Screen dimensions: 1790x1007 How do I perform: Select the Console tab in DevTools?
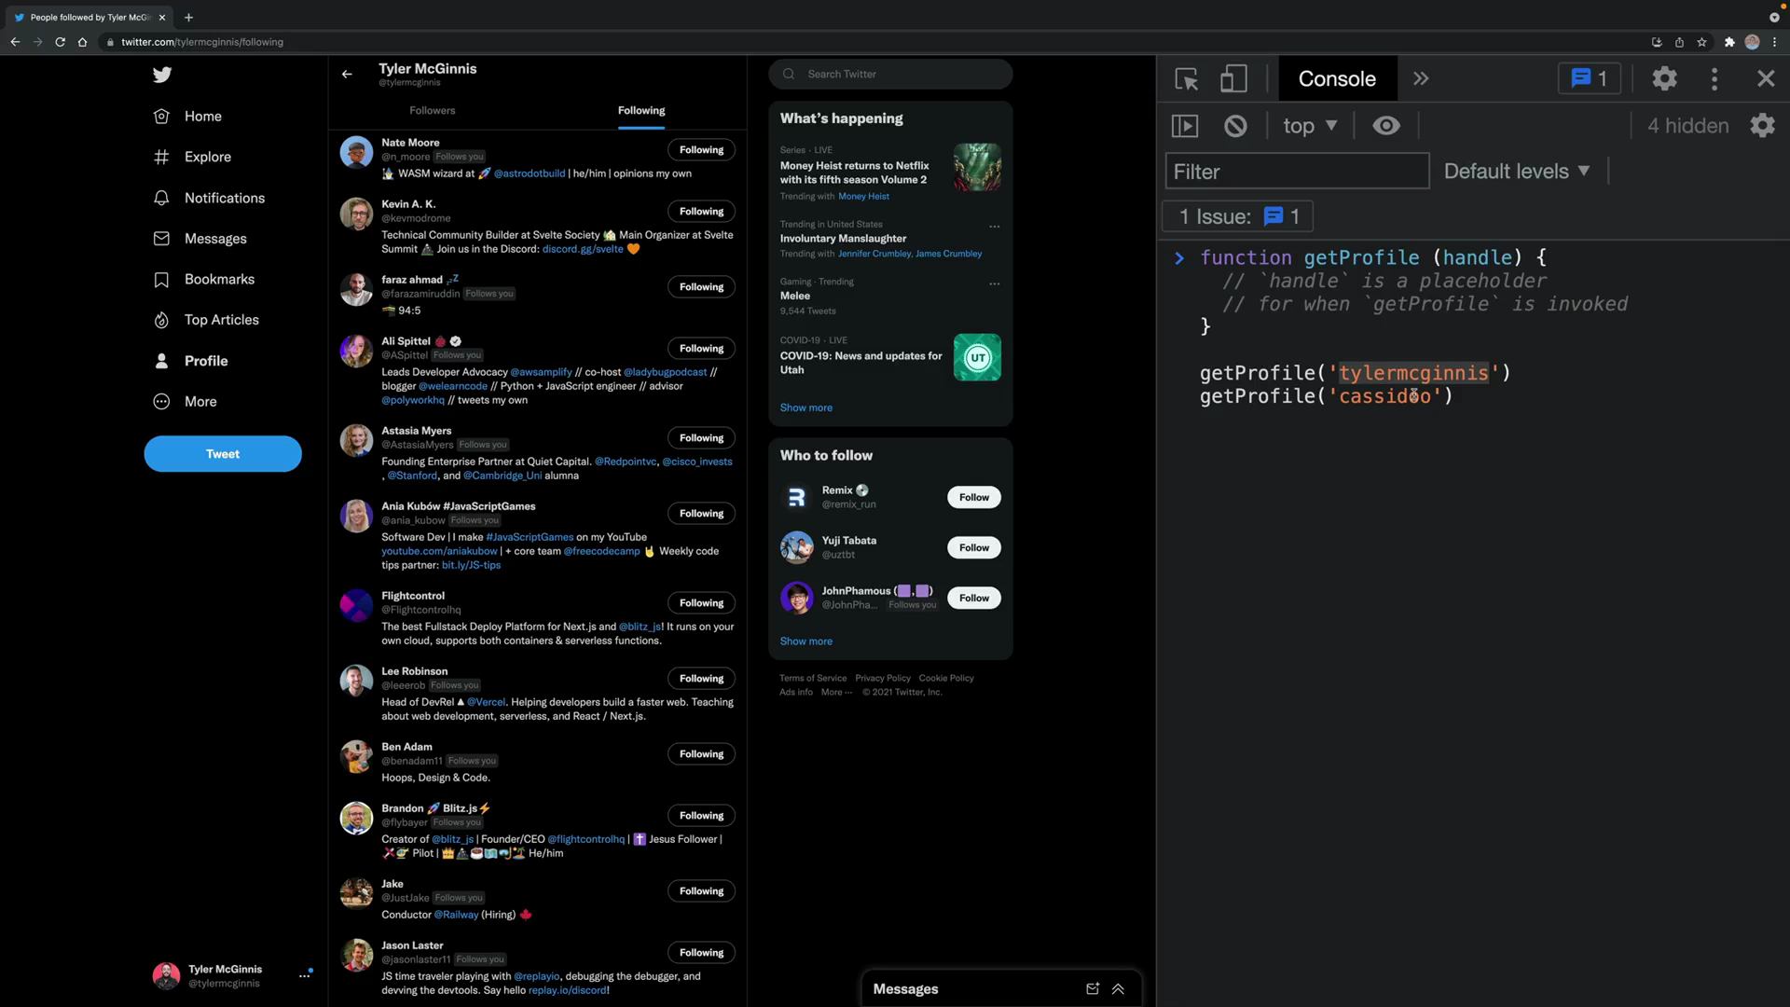(x=1337, y=79)
